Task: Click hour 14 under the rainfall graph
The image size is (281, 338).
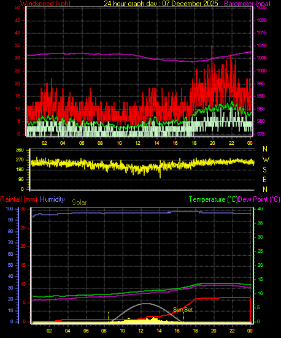Action: pos(159,331)
